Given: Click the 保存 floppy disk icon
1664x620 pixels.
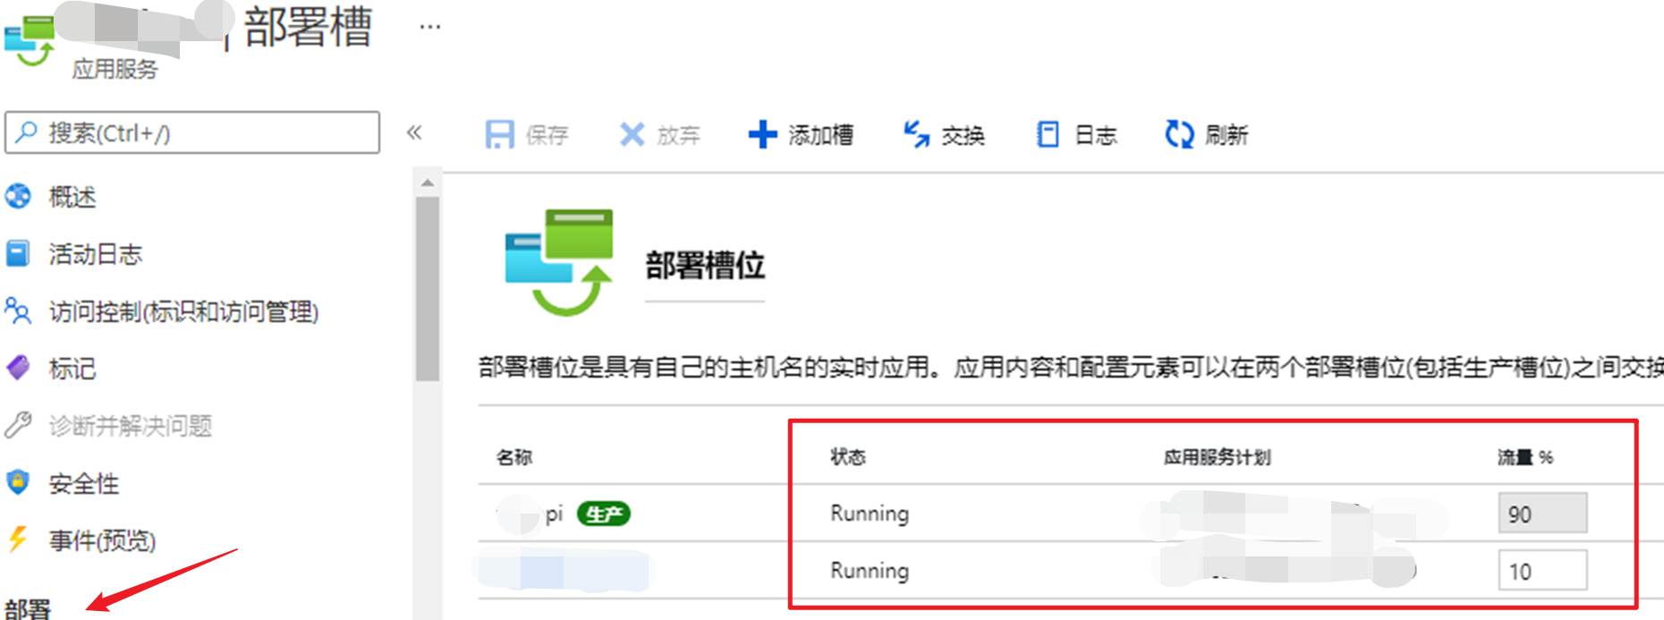Looking at the screenshot, I should coord(499,135).
